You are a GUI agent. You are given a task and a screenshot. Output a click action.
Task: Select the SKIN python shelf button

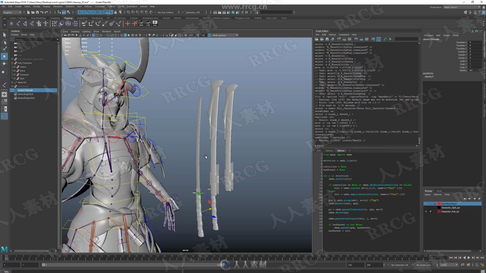click(141, 24)
